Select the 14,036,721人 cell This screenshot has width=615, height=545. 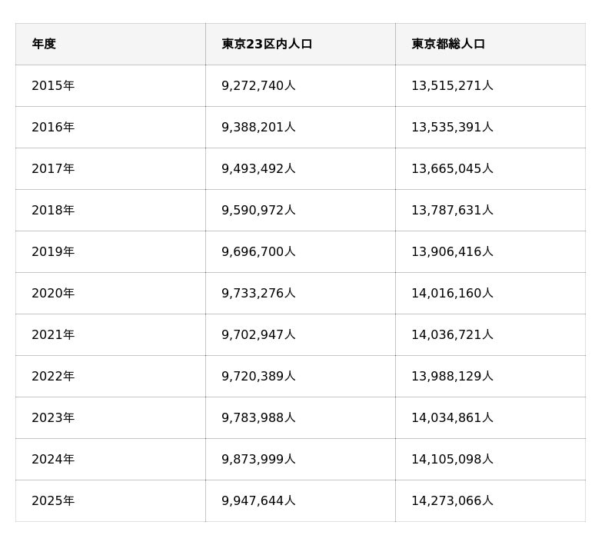pyautogui.click(x=452, y=335)
